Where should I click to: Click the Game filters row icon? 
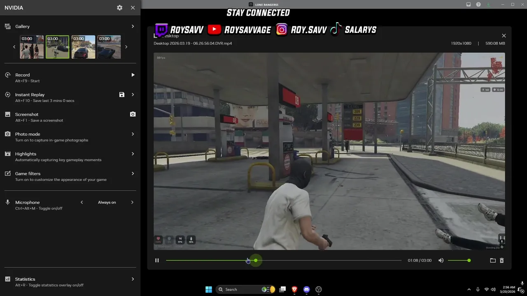click(7, 173)
